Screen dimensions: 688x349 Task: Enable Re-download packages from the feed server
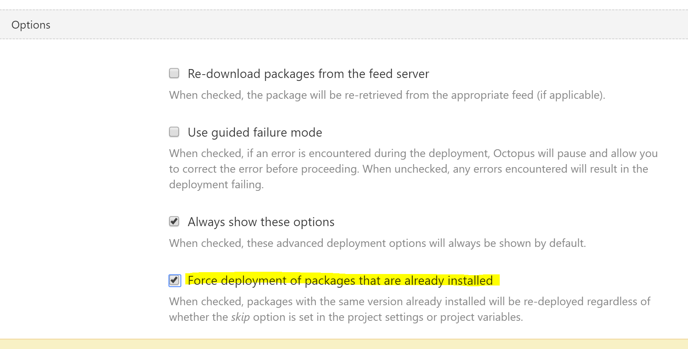(x=174, y=73)
